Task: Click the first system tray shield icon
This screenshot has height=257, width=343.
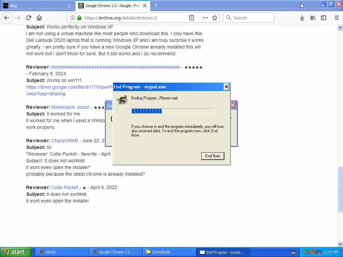Action: point(306,252)
